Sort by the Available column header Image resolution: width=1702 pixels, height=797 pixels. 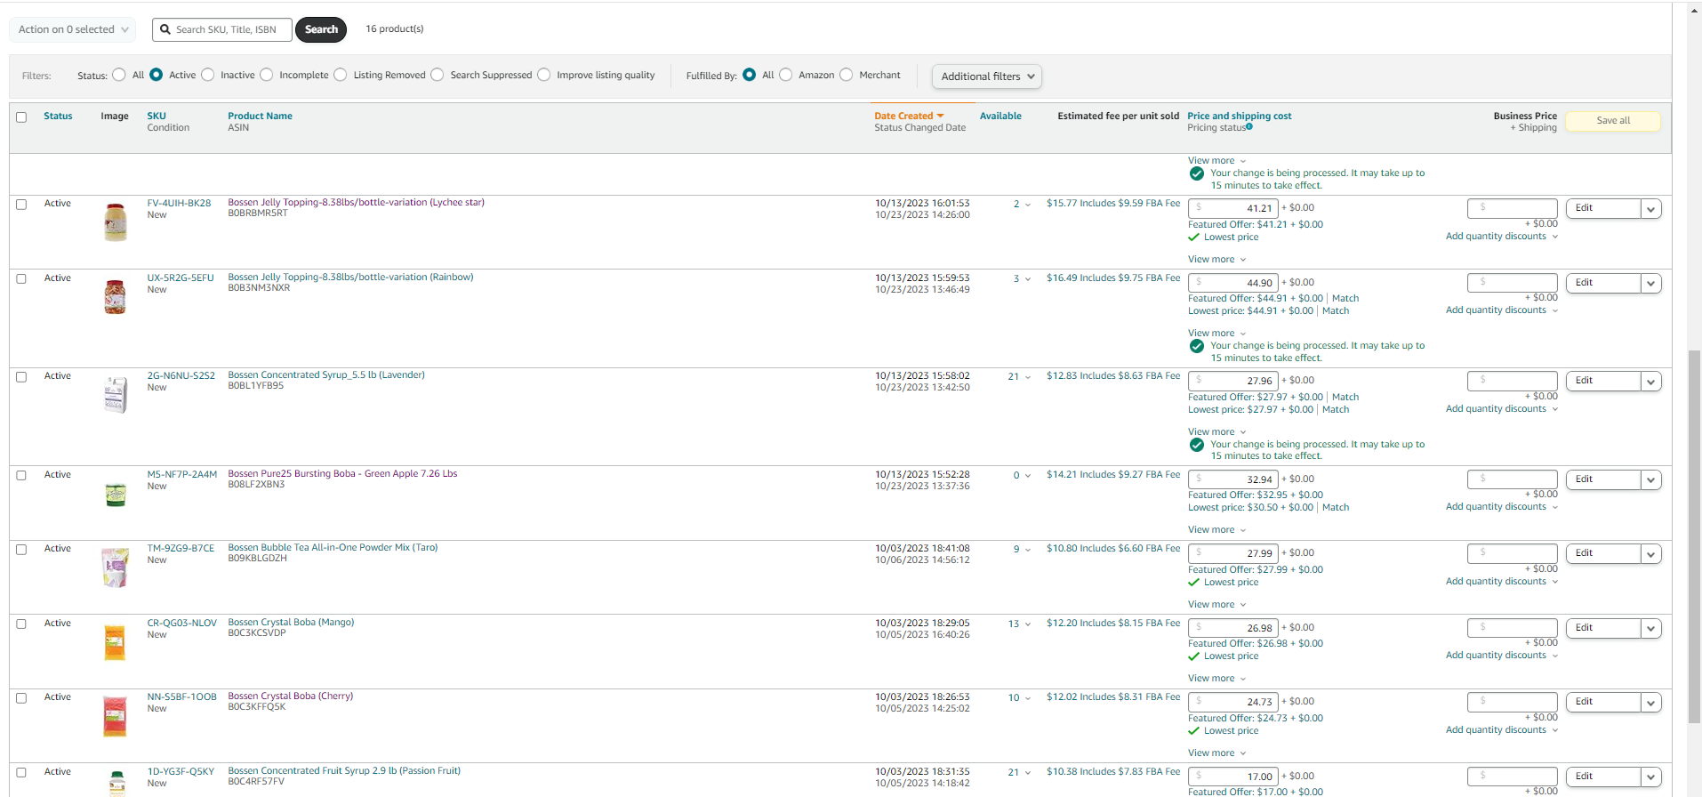pos(1000,117)
